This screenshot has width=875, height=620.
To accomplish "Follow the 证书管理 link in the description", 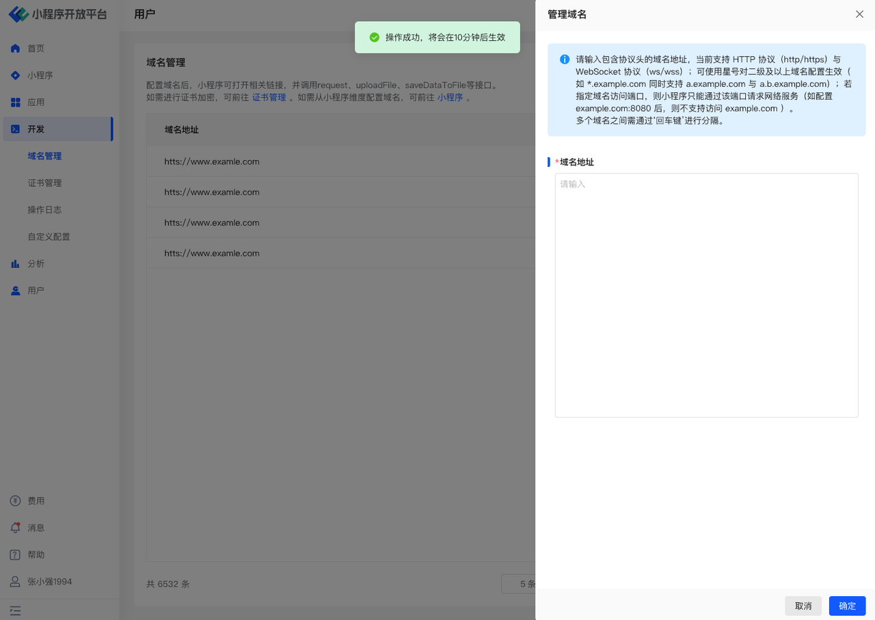I will (269, 98).
